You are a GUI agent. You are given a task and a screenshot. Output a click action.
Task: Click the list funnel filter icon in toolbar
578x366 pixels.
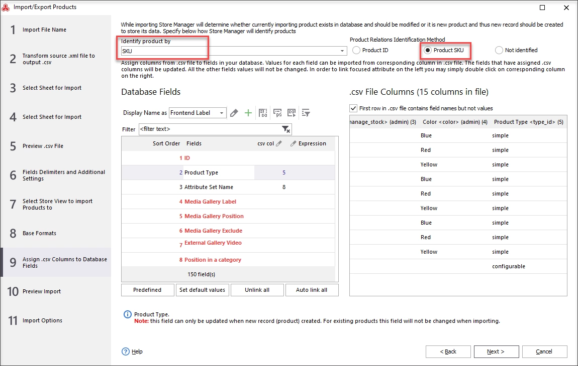pyautogui.click(x=306, y=113)
